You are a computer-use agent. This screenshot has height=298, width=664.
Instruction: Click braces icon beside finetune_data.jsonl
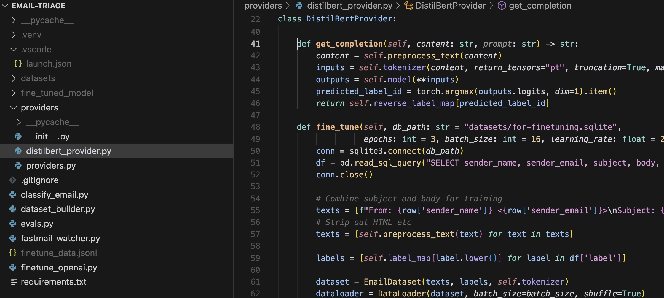[13, 253]
